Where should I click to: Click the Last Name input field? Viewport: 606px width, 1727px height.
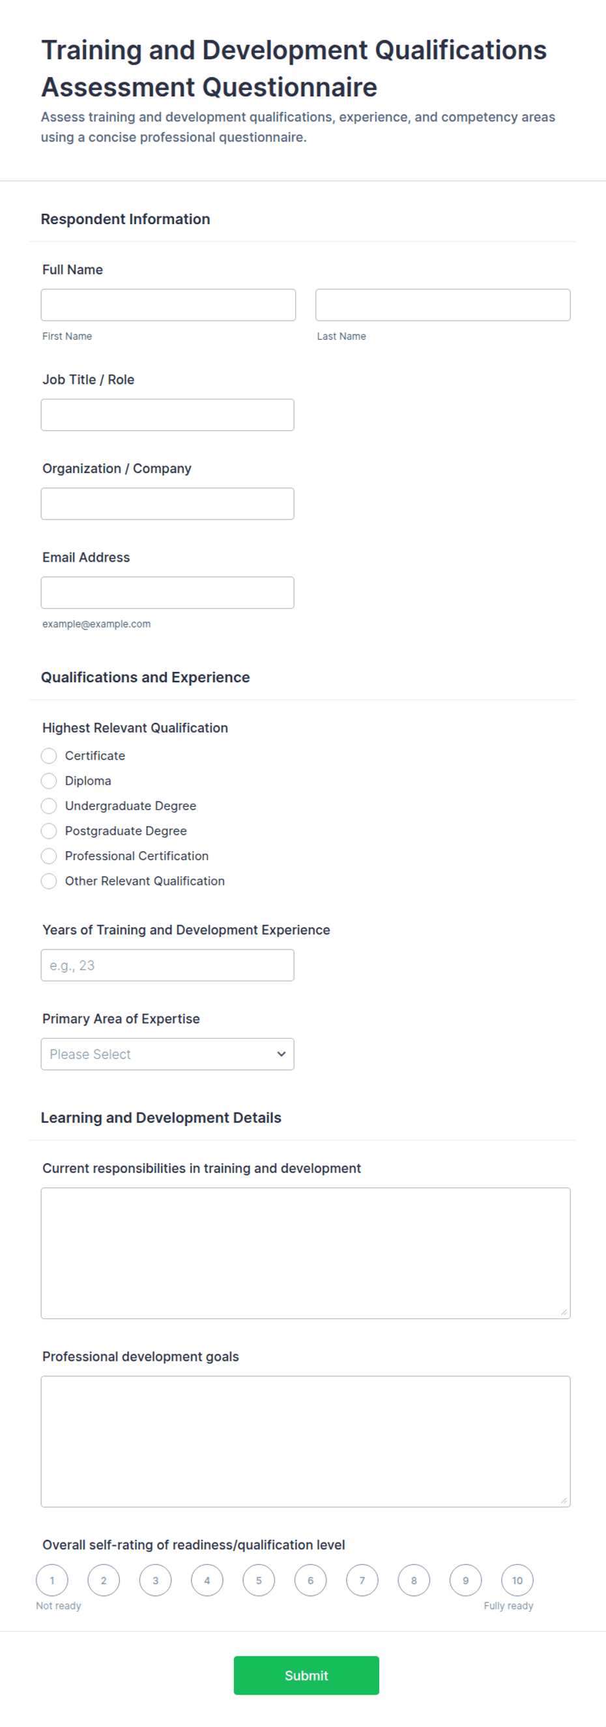click(x=443, y=305)
